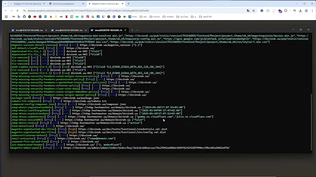Open the laser6100 bookmarks folder
The image size is (316, 177).
(x=205, y=17)
